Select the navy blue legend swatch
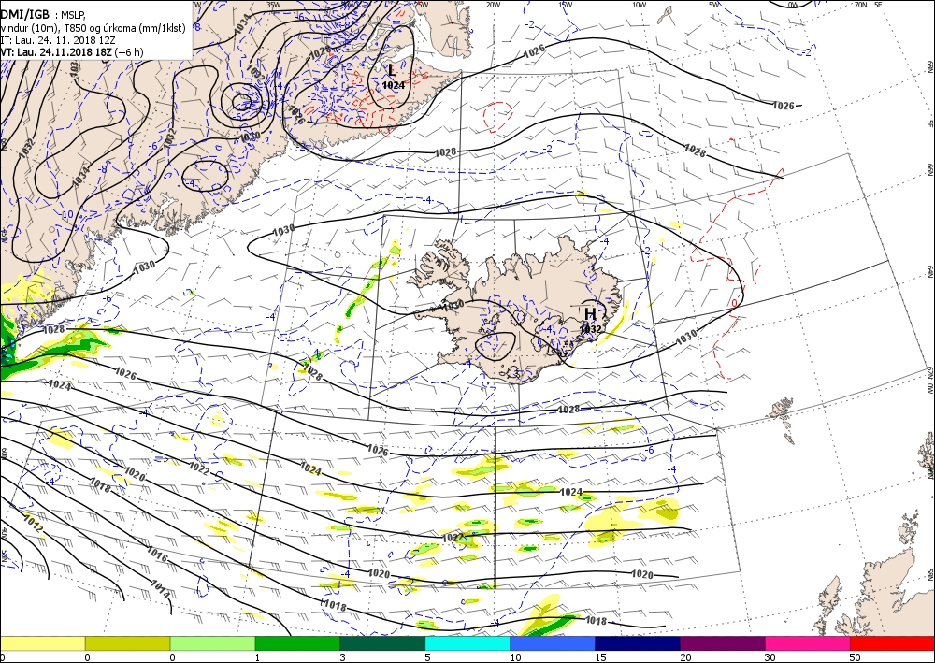The width and height of the screenshot is (935, 663). (x=638, y=643)
